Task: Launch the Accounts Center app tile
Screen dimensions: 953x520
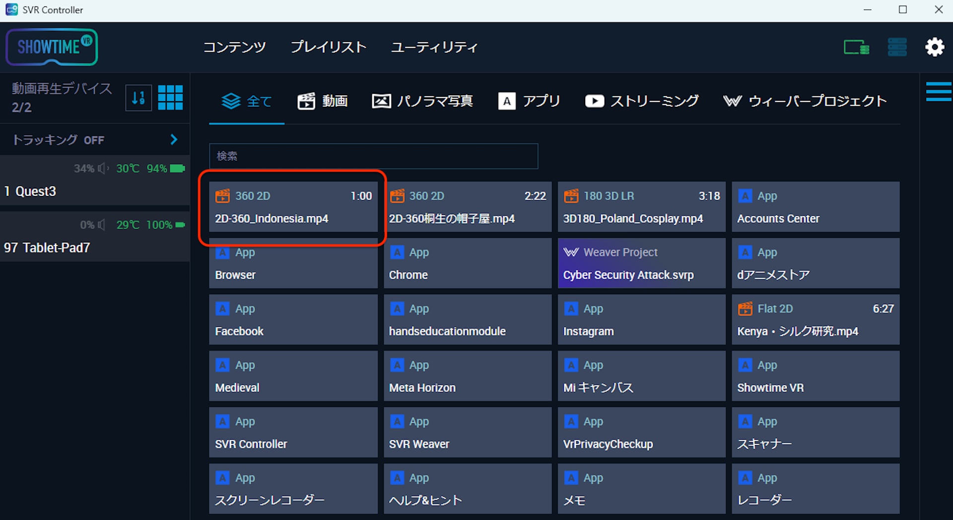Action: point(816,207)
